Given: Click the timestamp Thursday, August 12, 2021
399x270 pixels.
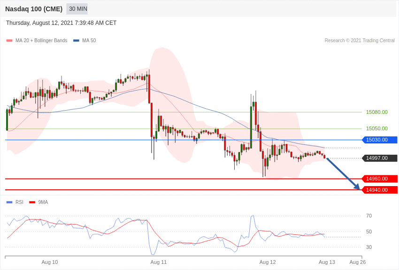Looking at the screenshot, I should 61,23.
